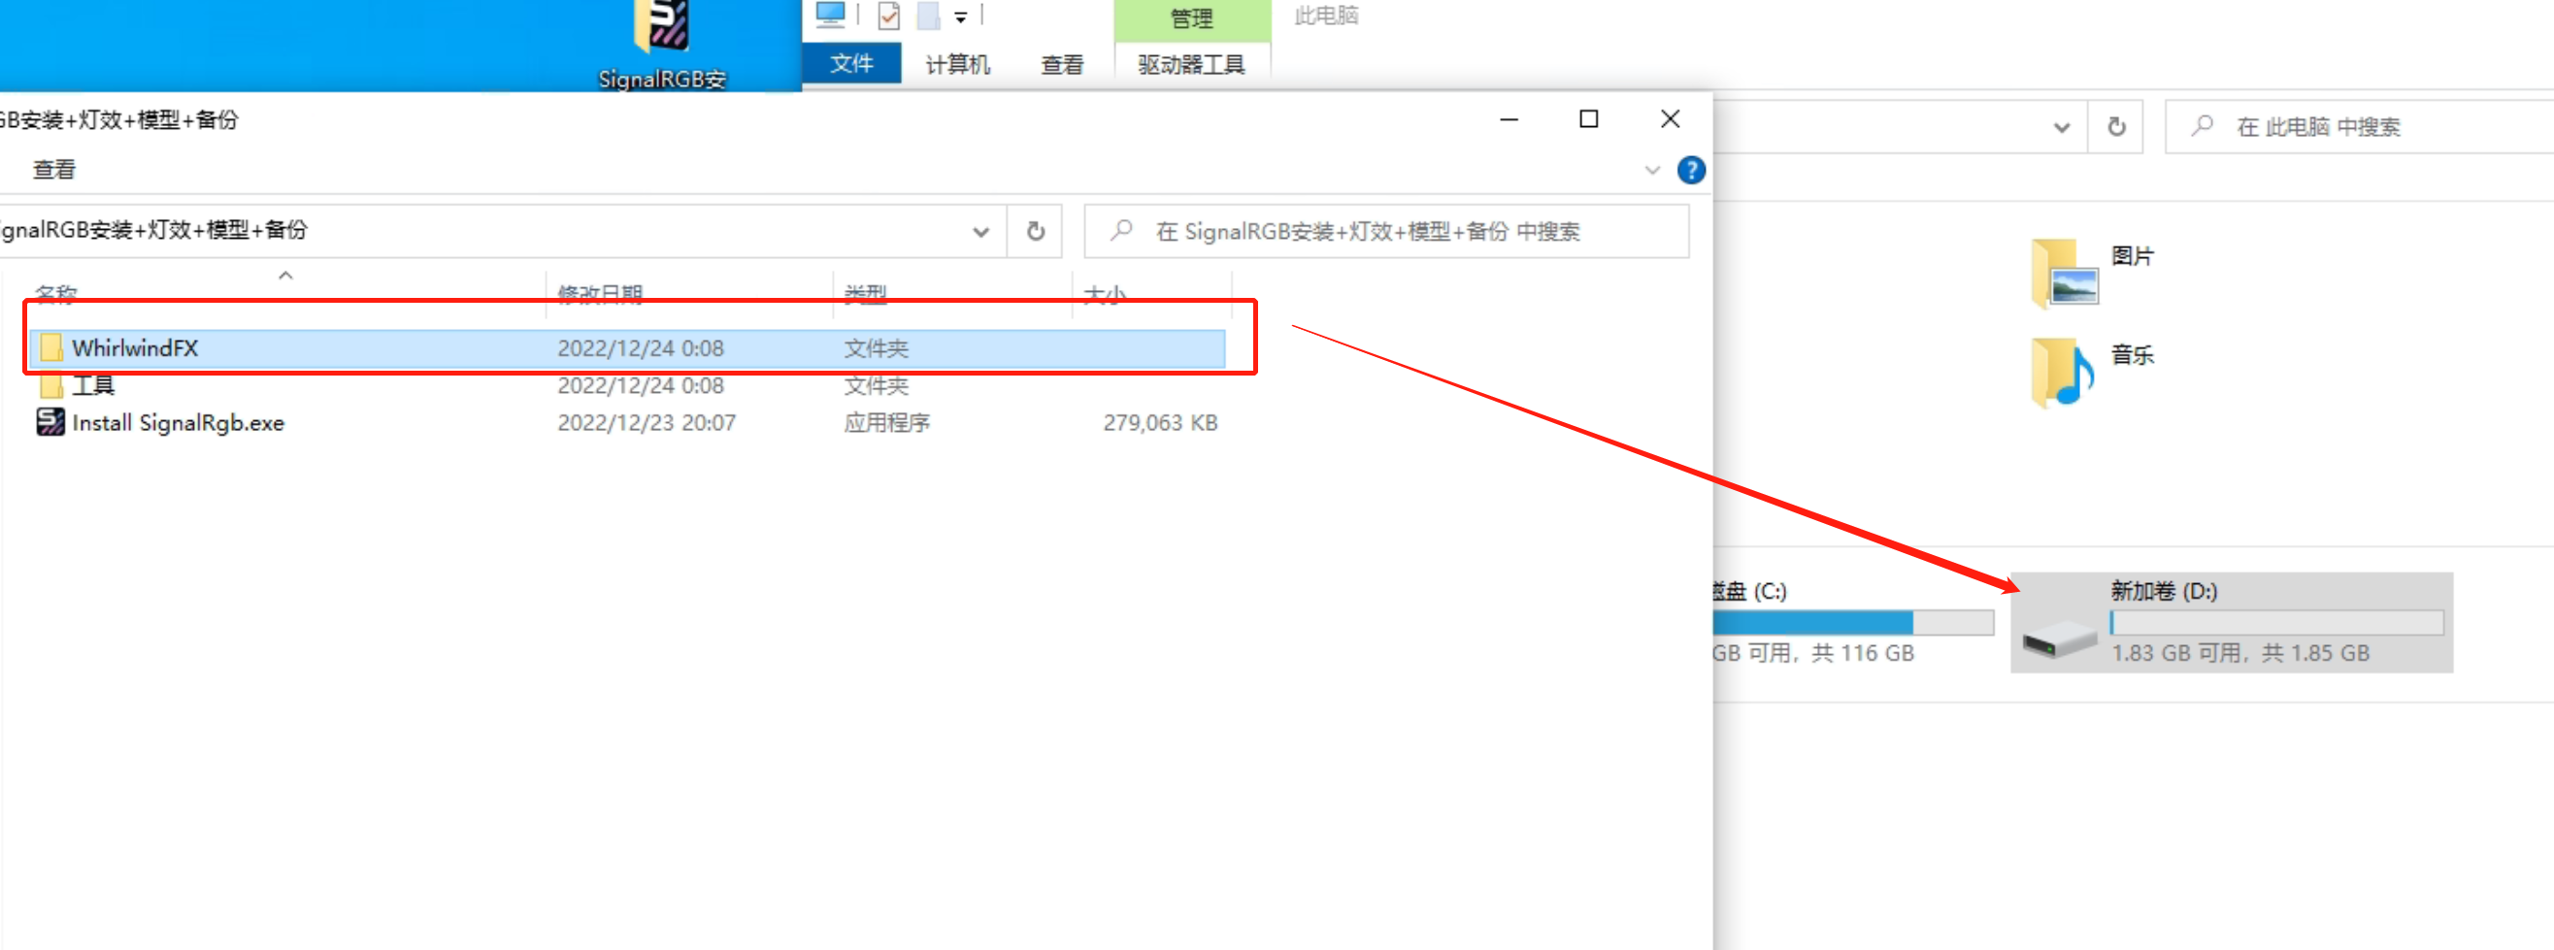Click the Install SignalRgb.exe application icon
Viewport: 2554px width, 950px height.
pos(50,423)
